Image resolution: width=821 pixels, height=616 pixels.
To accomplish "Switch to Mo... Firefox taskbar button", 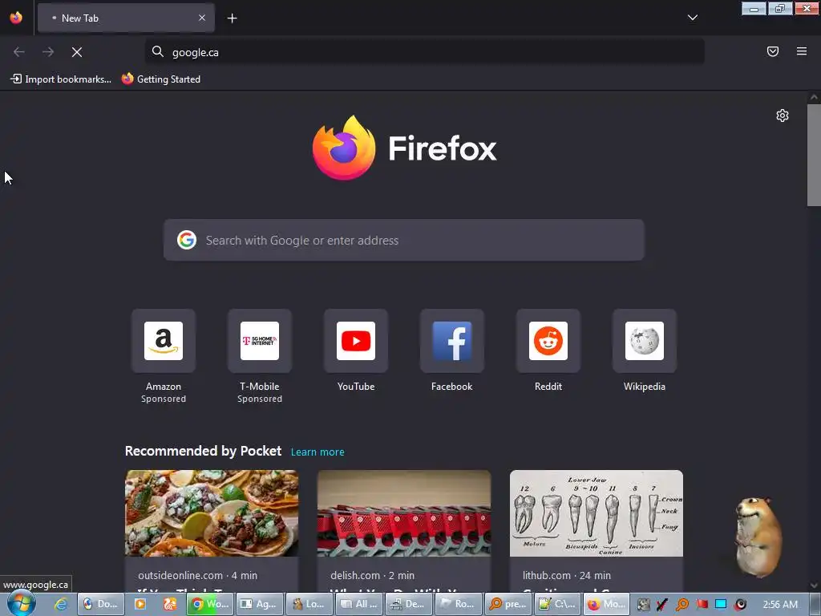I will click(608, 604).
